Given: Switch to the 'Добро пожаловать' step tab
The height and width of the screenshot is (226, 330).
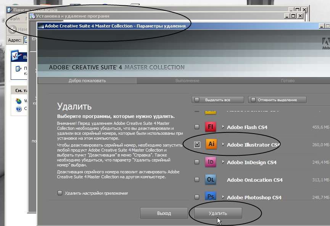Looking at the screenshot, I should [87, 81].
